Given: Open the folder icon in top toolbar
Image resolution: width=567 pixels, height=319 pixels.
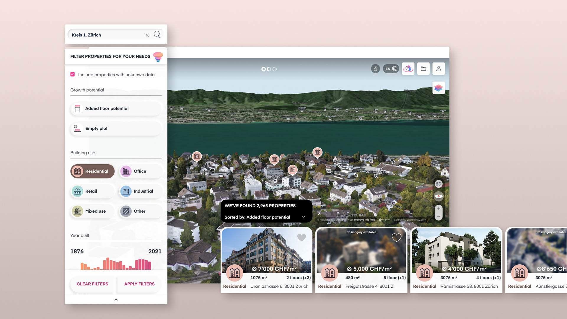Looking at the screenshot, I should click(x=423, y=69).
